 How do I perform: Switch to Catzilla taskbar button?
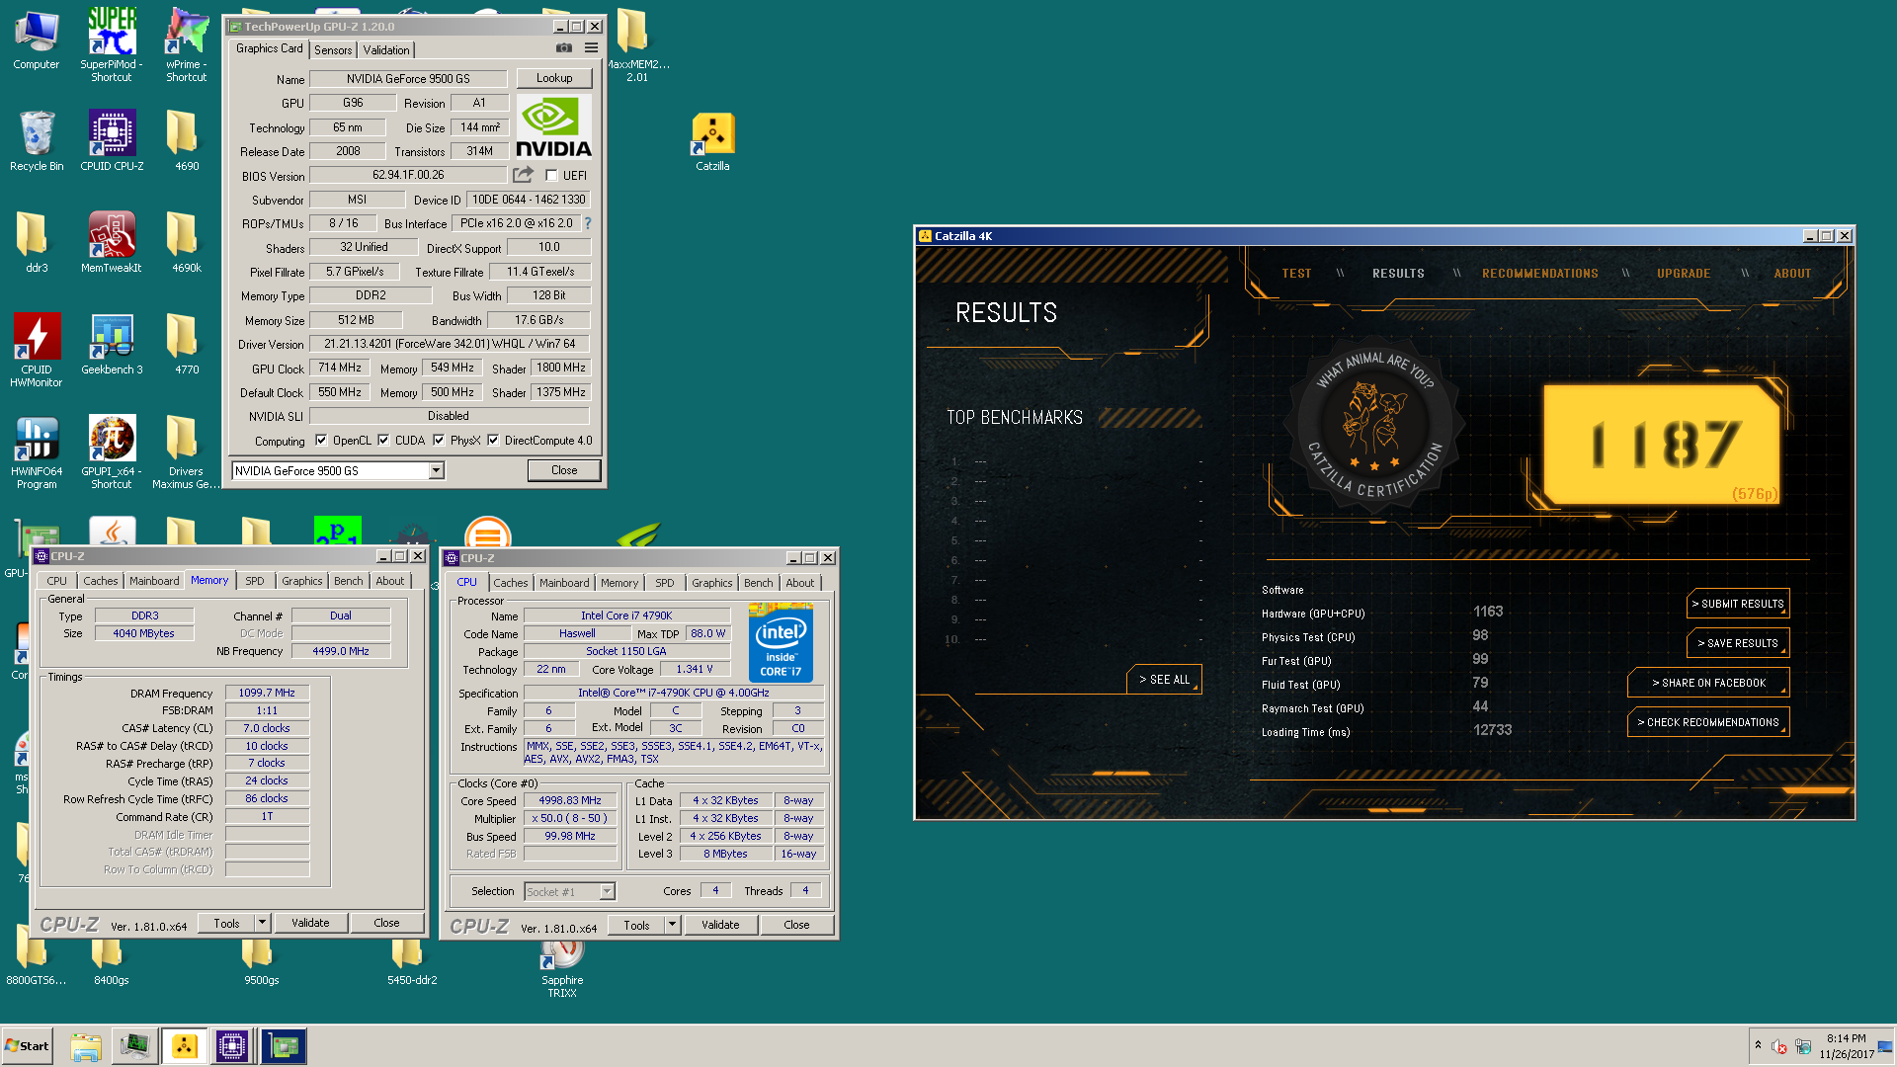185,1046
